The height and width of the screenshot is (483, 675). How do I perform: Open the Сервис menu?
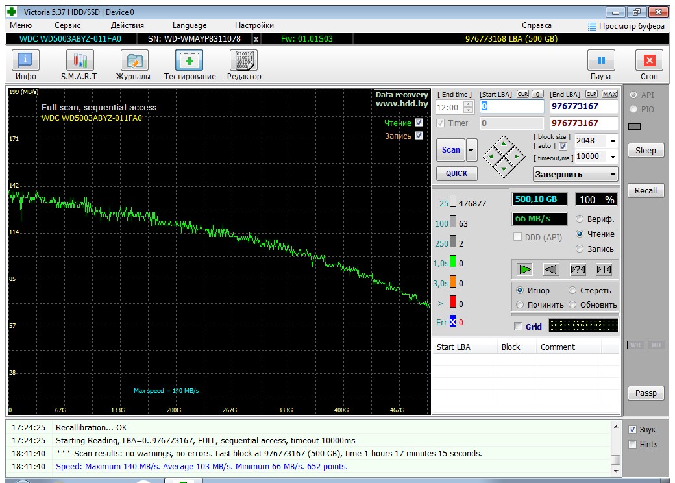click(67, 25)
